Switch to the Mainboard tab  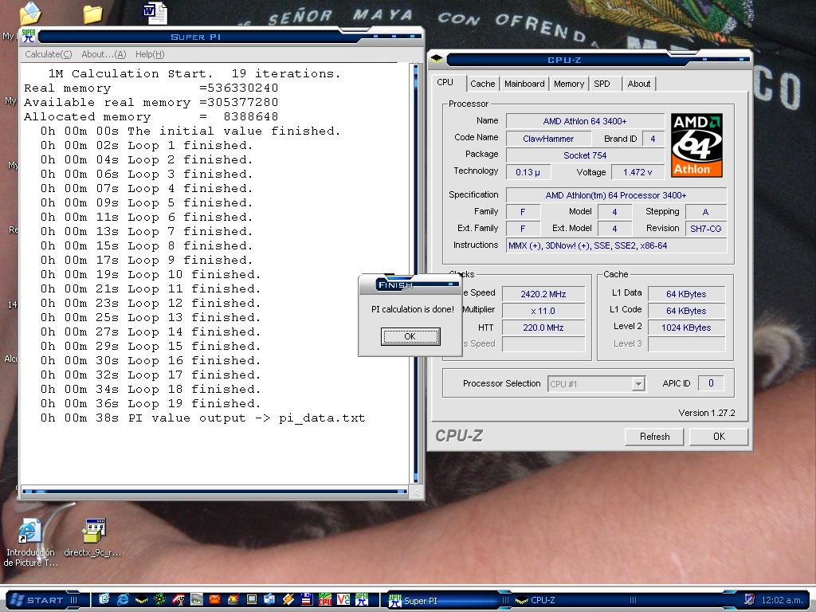tap(524, 84)
